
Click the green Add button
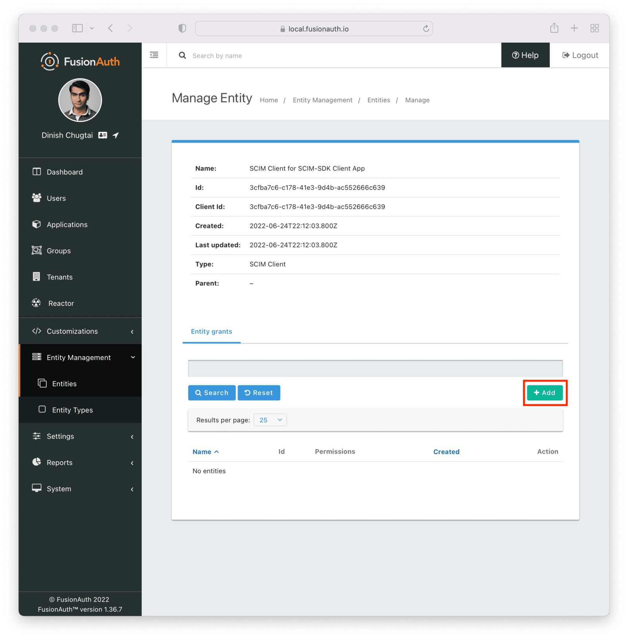[544, 393]
